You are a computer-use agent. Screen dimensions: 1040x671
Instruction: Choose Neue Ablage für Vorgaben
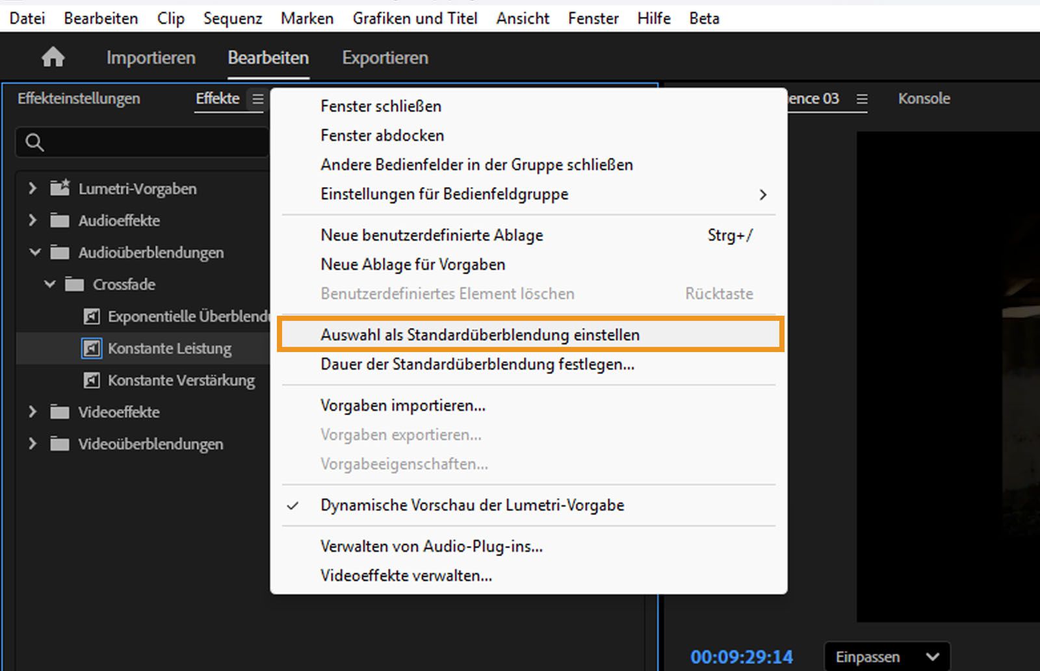coord(528,264)
